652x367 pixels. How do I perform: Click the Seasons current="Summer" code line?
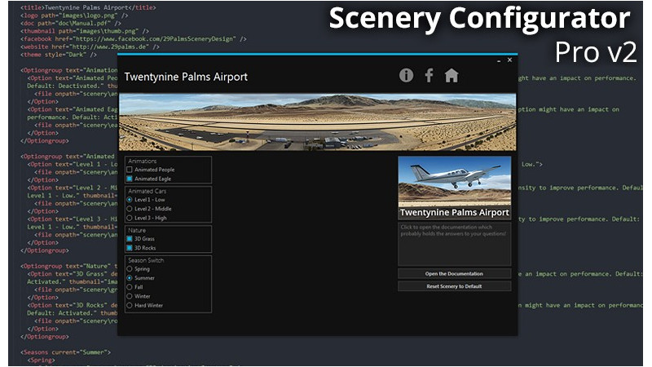pos(66,352)
